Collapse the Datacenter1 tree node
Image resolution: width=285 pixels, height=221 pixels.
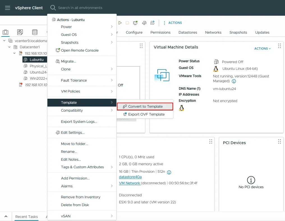[10, 47]
